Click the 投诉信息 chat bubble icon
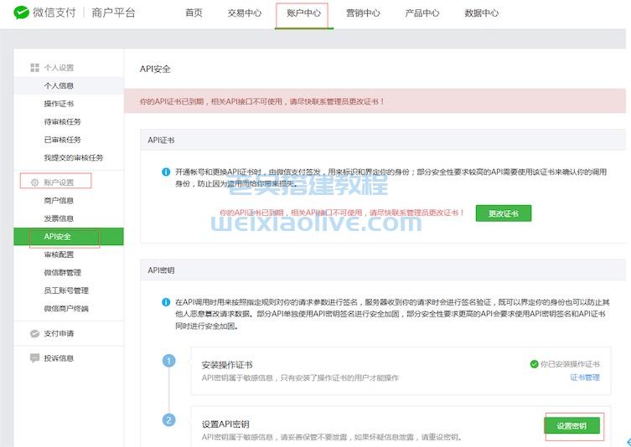The image size is (631, 447). click(x=34, y=357)
